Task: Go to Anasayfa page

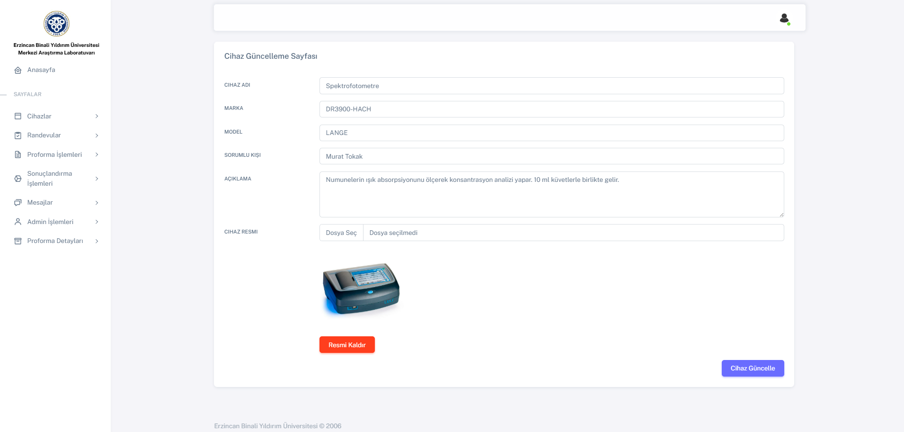Action: point(41,70)
